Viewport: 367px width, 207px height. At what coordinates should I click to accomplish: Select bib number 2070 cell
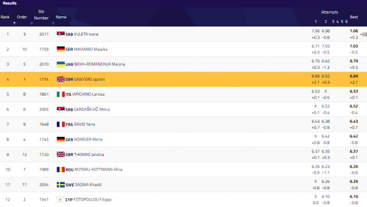coord(44,64)
